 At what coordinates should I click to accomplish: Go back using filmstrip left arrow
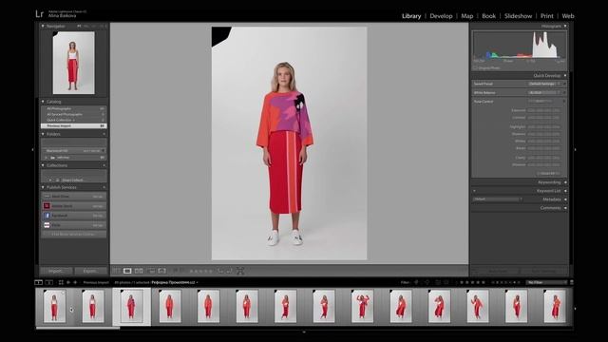pyautogui.click(x=68, y=282)
